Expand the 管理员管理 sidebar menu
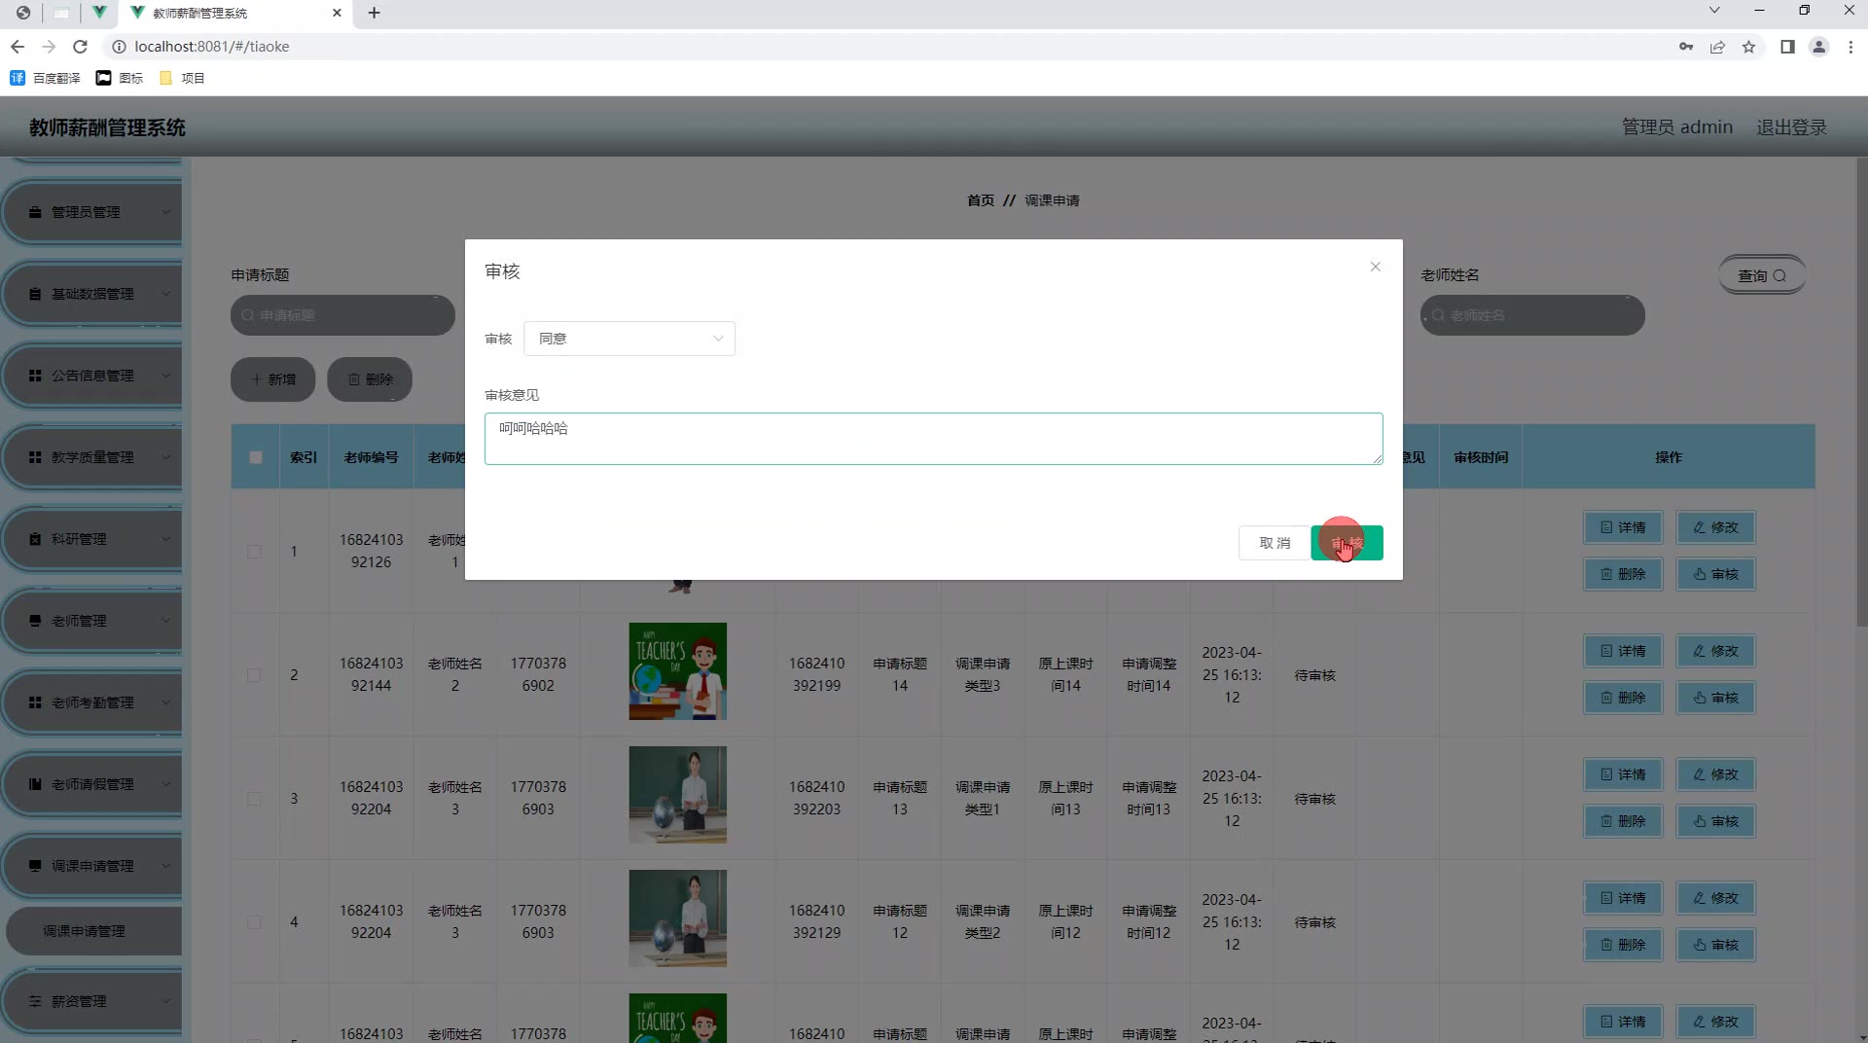This screenshot has width=1868, height=1043. 93,212
